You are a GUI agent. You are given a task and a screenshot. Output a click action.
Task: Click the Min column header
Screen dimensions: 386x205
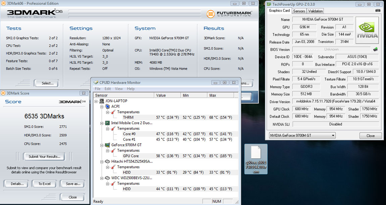(x=194, y=95)
